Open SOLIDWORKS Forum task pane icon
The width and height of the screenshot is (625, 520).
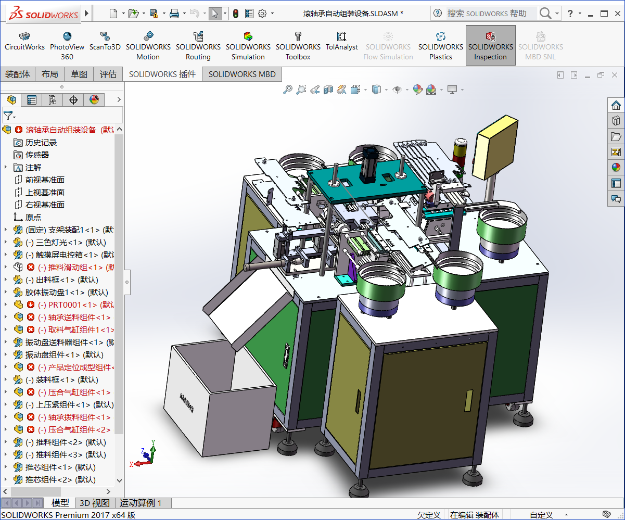616,199
